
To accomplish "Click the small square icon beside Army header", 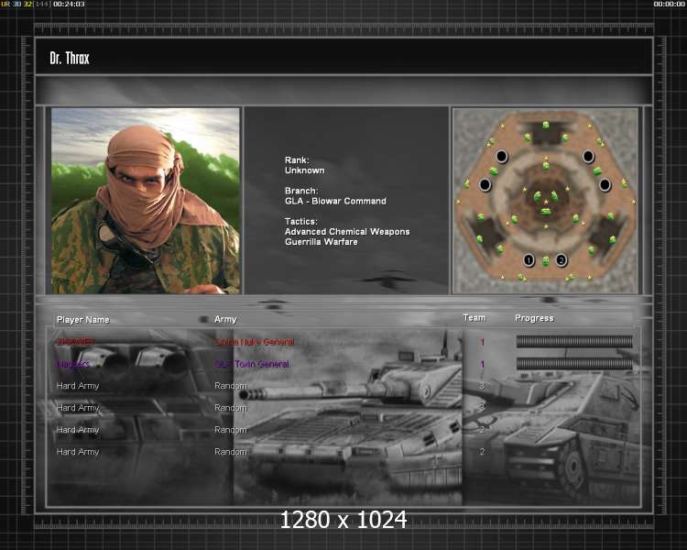I will coord(203,319).
